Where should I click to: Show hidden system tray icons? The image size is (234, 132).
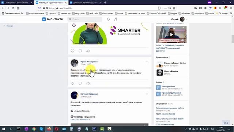coord(186,129)
